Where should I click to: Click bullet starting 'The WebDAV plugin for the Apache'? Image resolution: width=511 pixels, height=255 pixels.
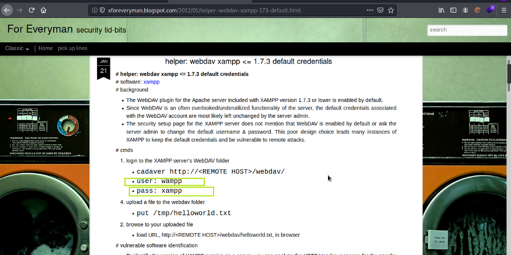[x=254, y=100]
